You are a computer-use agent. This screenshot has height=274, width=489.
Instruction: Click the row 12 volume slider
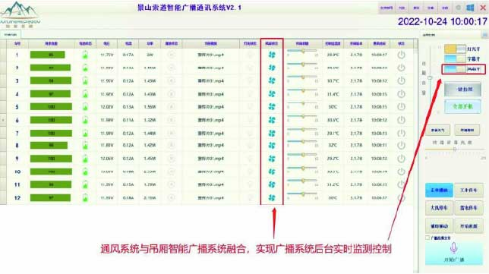pyautogui.click(x=302, y=194)
